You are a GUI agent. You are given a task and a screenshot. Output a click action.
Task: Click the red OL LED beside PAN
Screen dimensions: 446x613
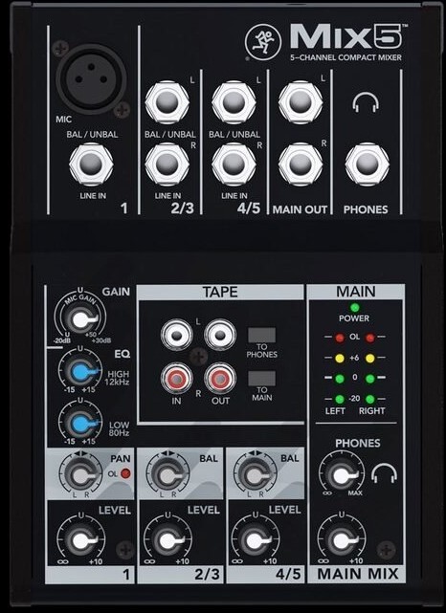pyautogui.click(x=125, y=473)
